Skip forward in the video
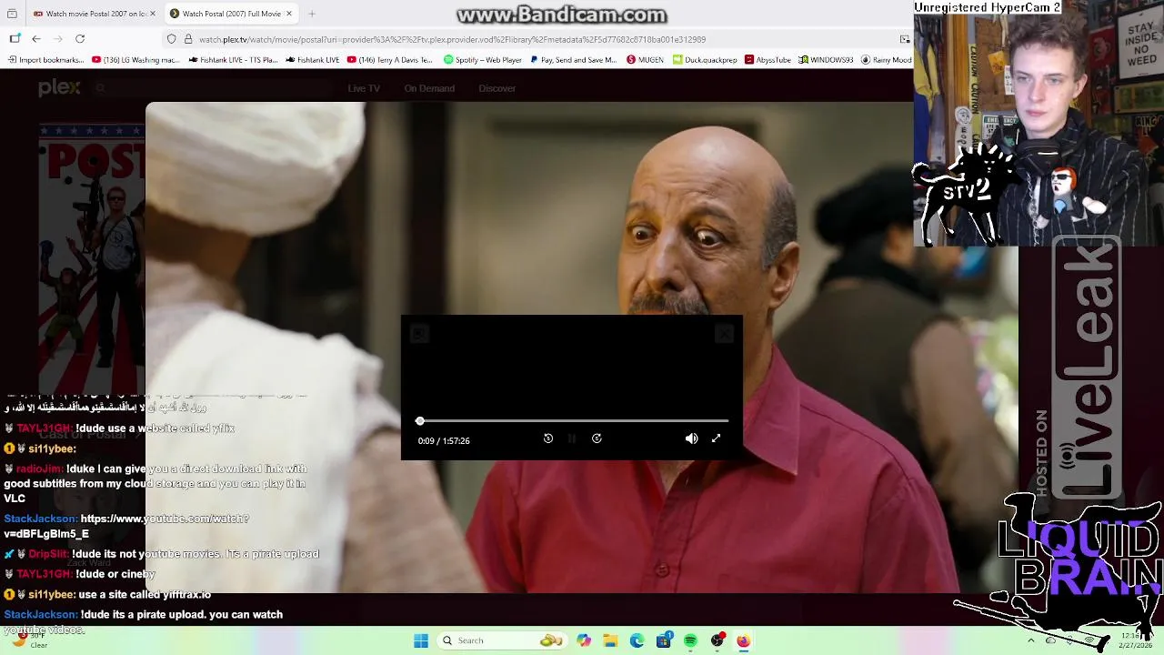Image resolution: width=1164 pixels, height=655 pixels. point(597,438)
